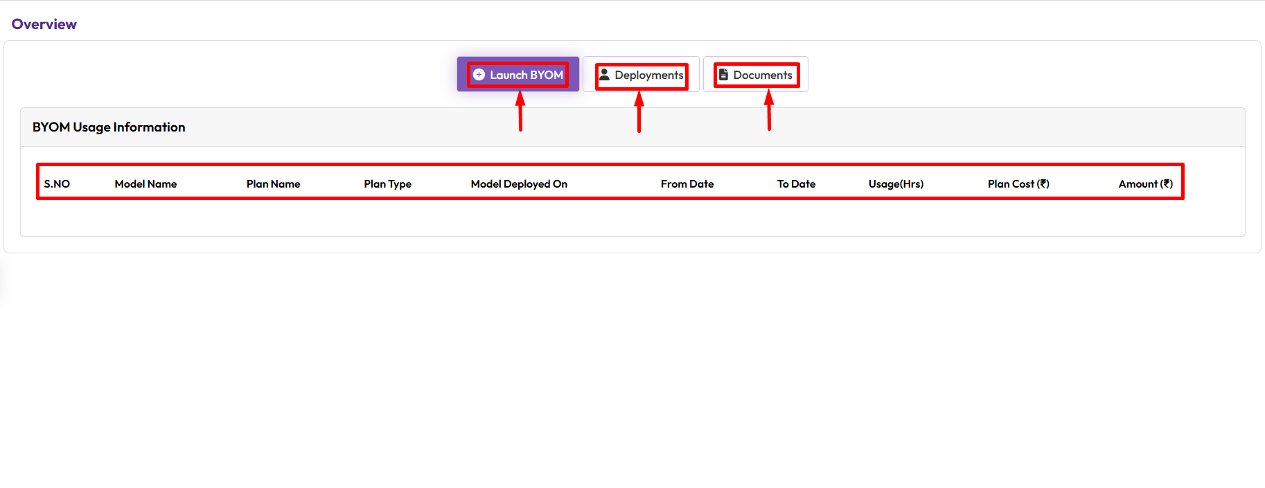Click the BYOM Usage Information panel title
This screenshot has height=488, width=1265.
tap(109, 127)
